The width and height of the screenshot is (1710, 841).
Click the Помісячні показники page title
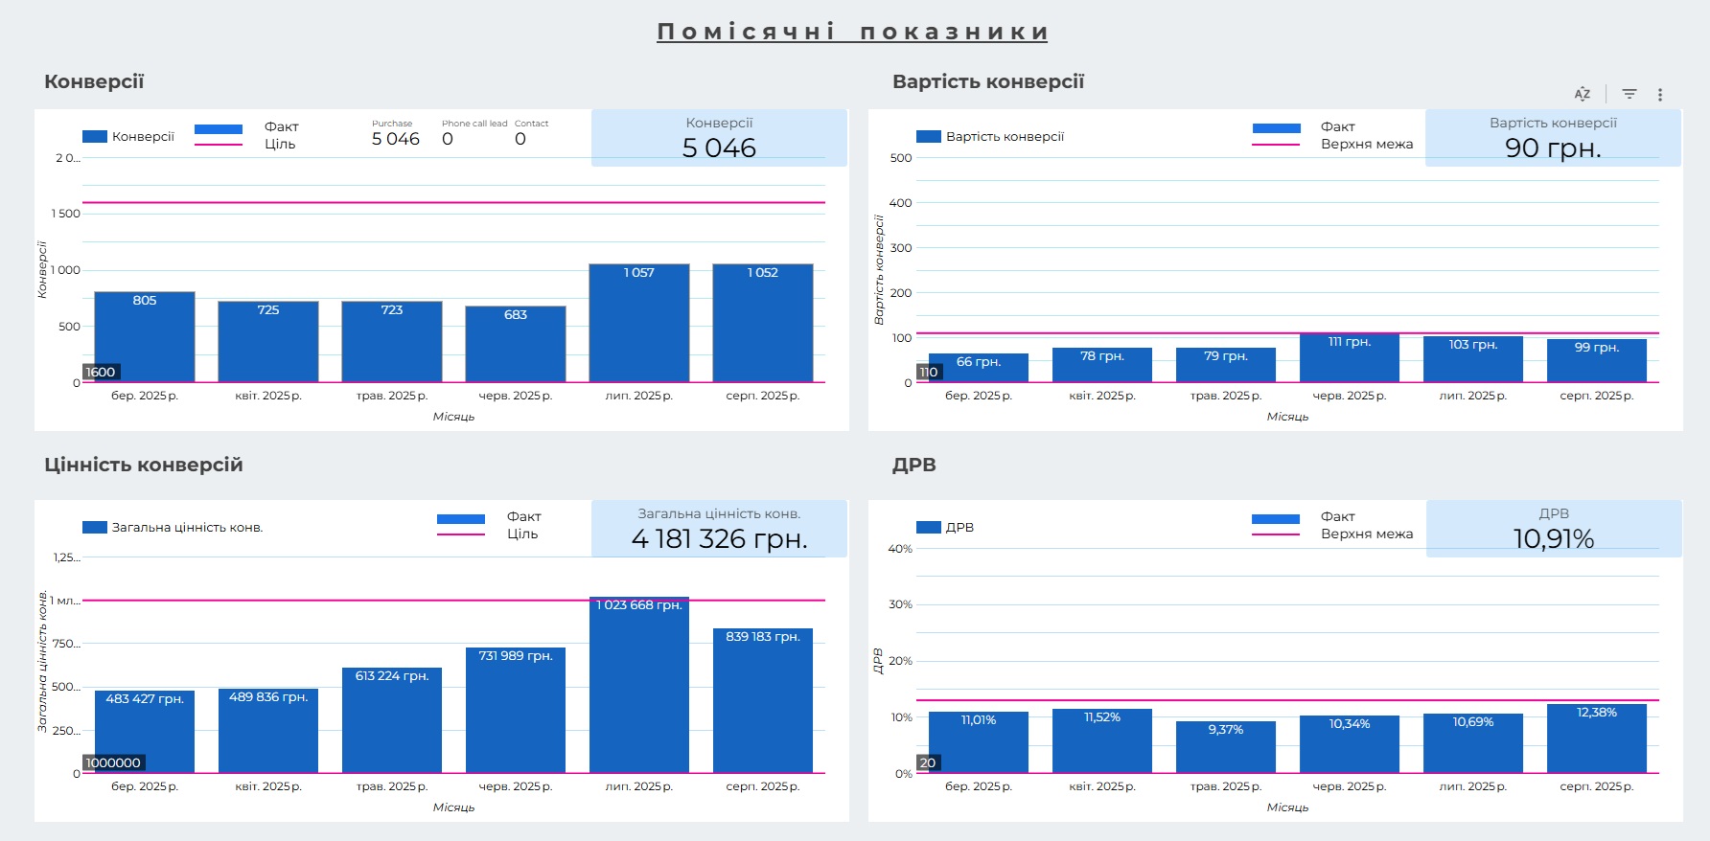pos(852,32)
